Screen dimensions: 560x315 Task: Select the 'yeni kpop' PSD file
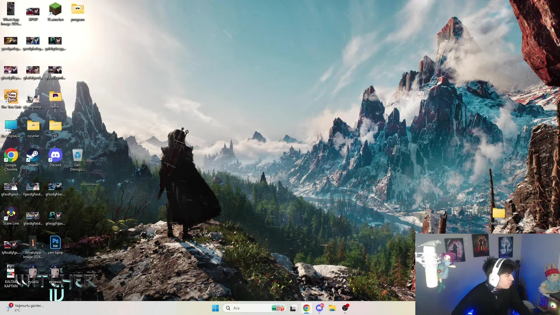coord(55,245)
